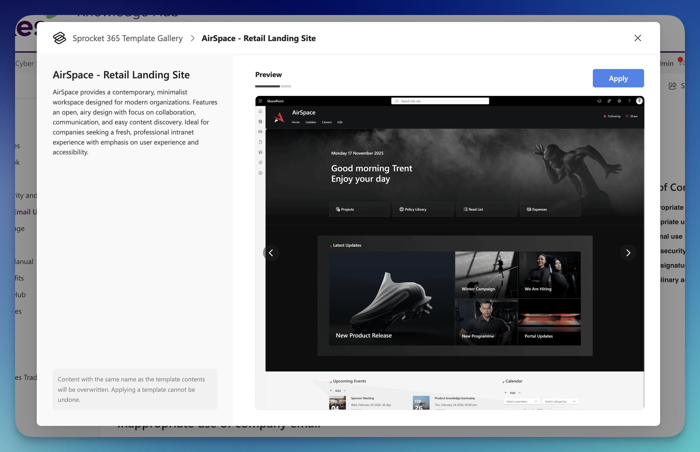Click the second preview progress segment
This screenshot has height=452, width=700.
pyautogui.click(x=286, y=86)
